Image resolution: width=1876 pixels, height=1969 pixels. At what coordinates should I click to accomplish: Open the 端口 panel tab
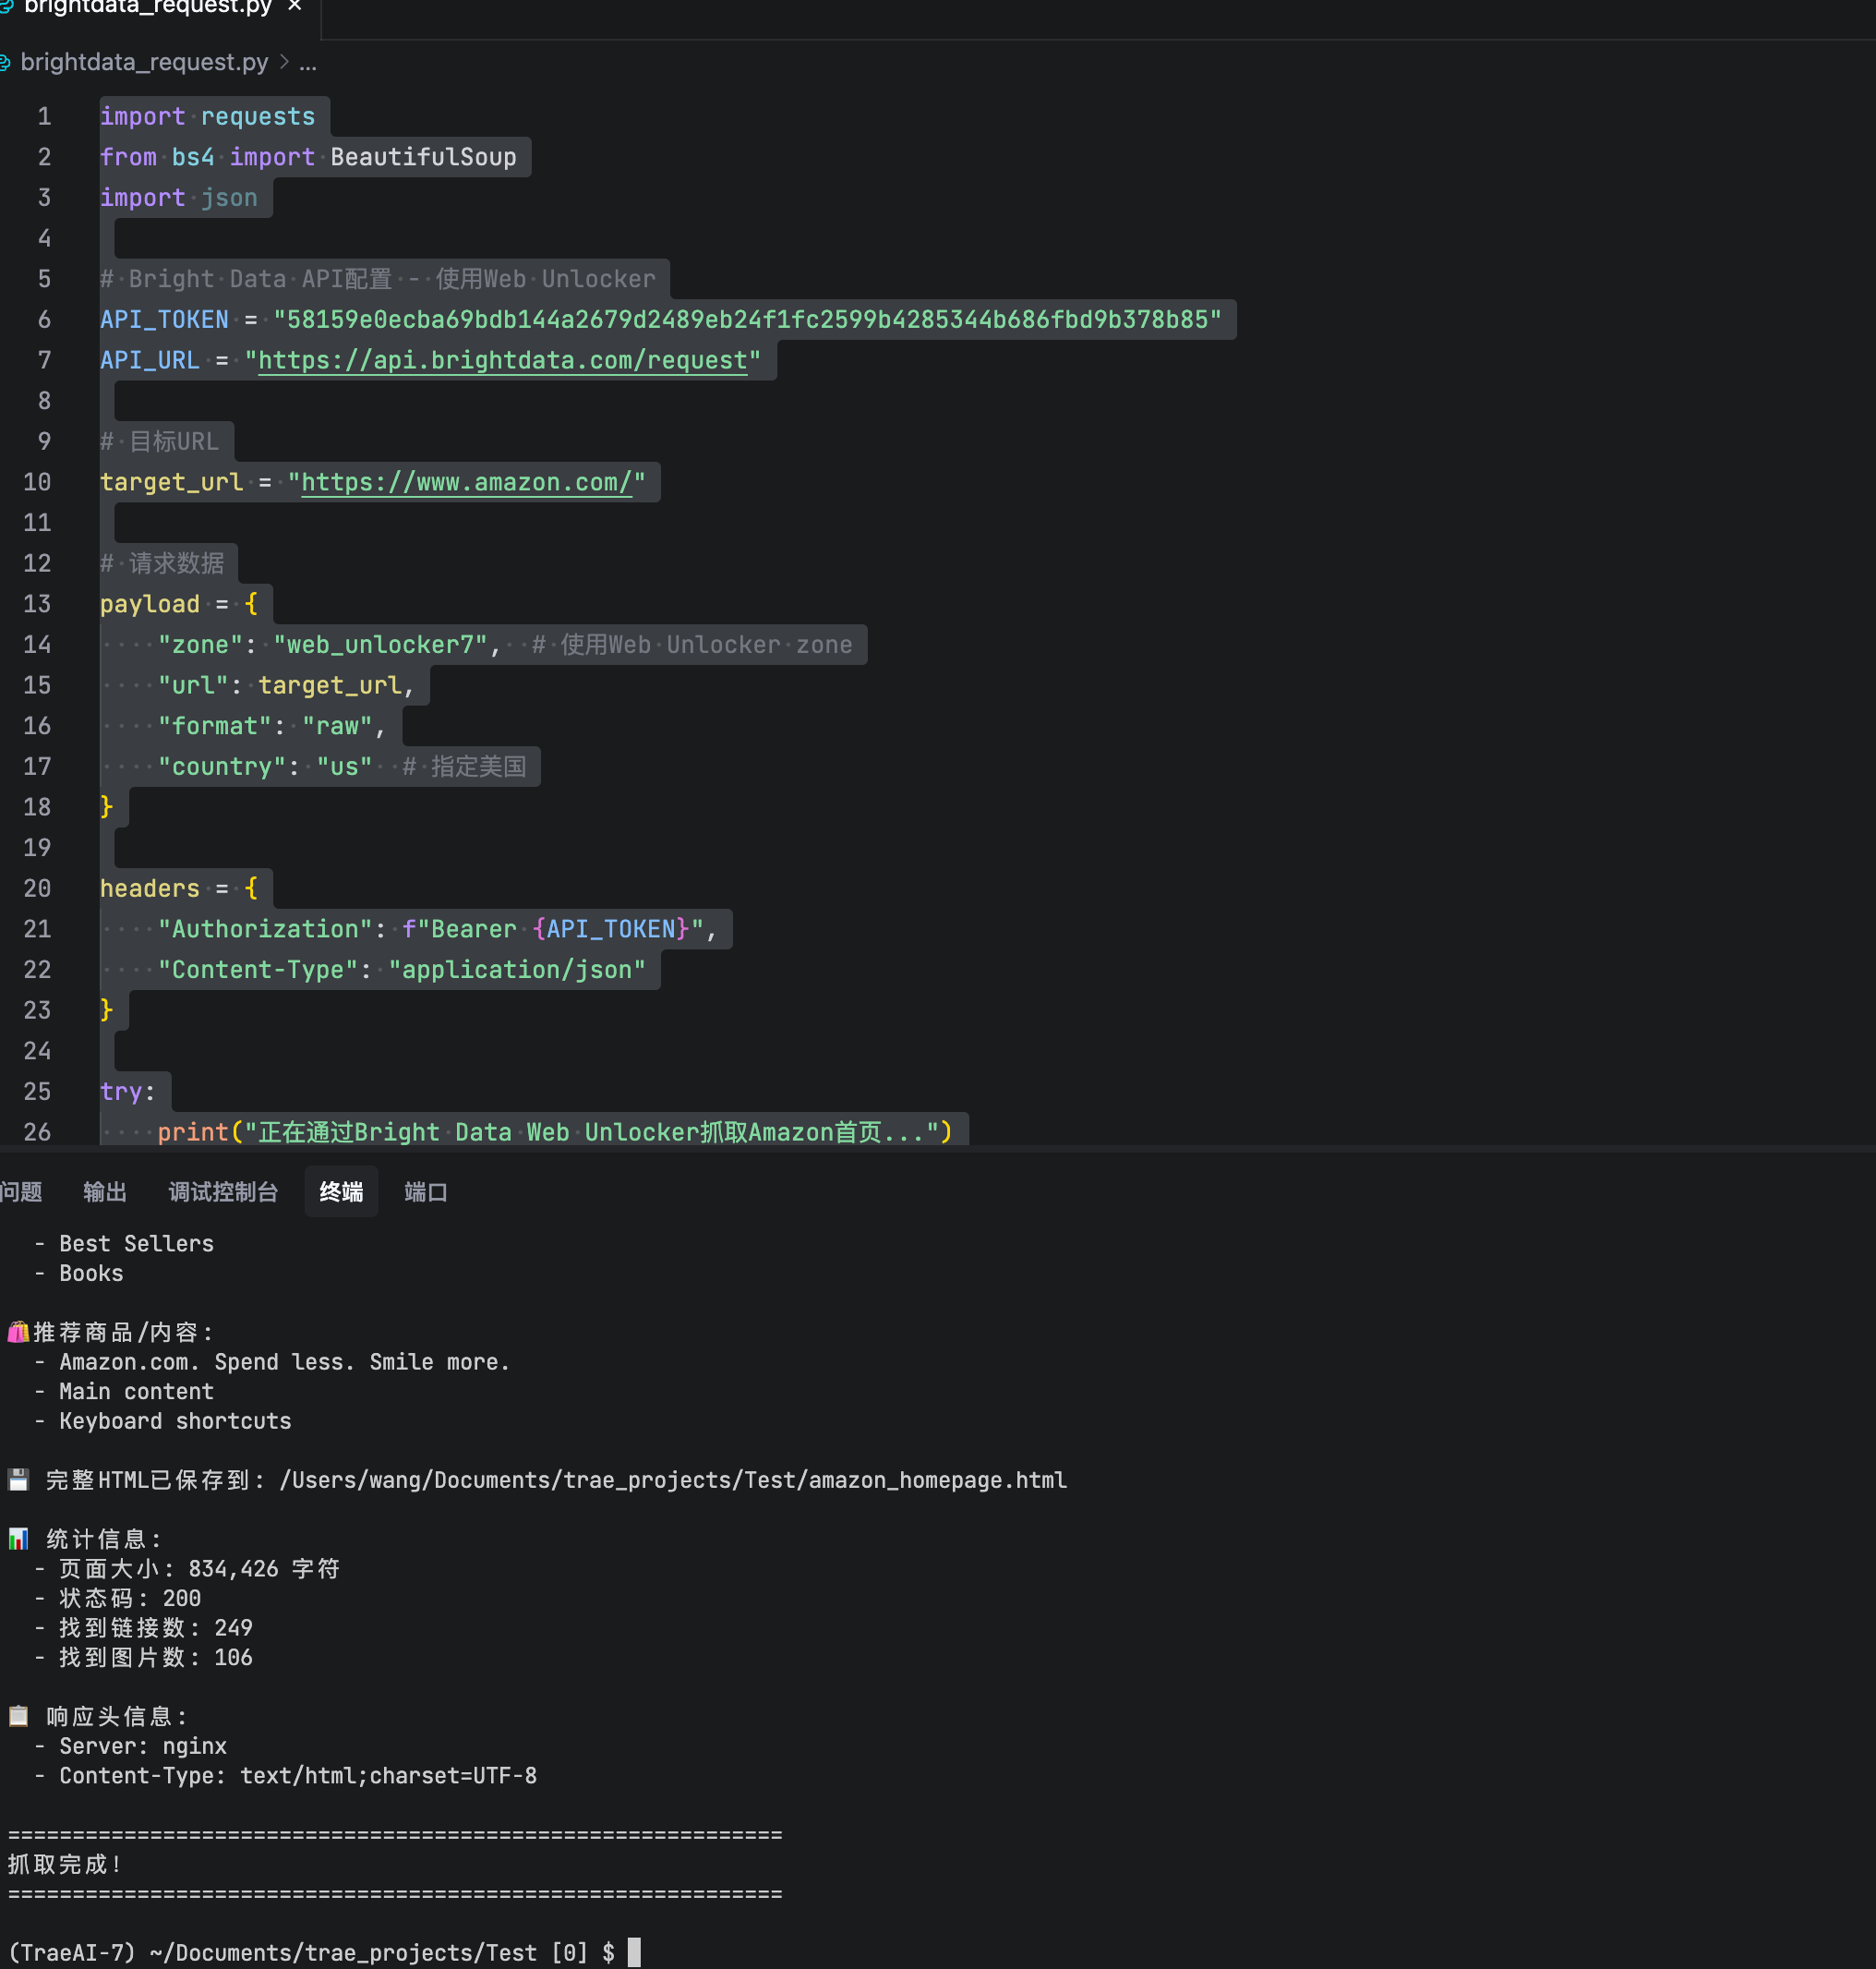pos(425,1190)
